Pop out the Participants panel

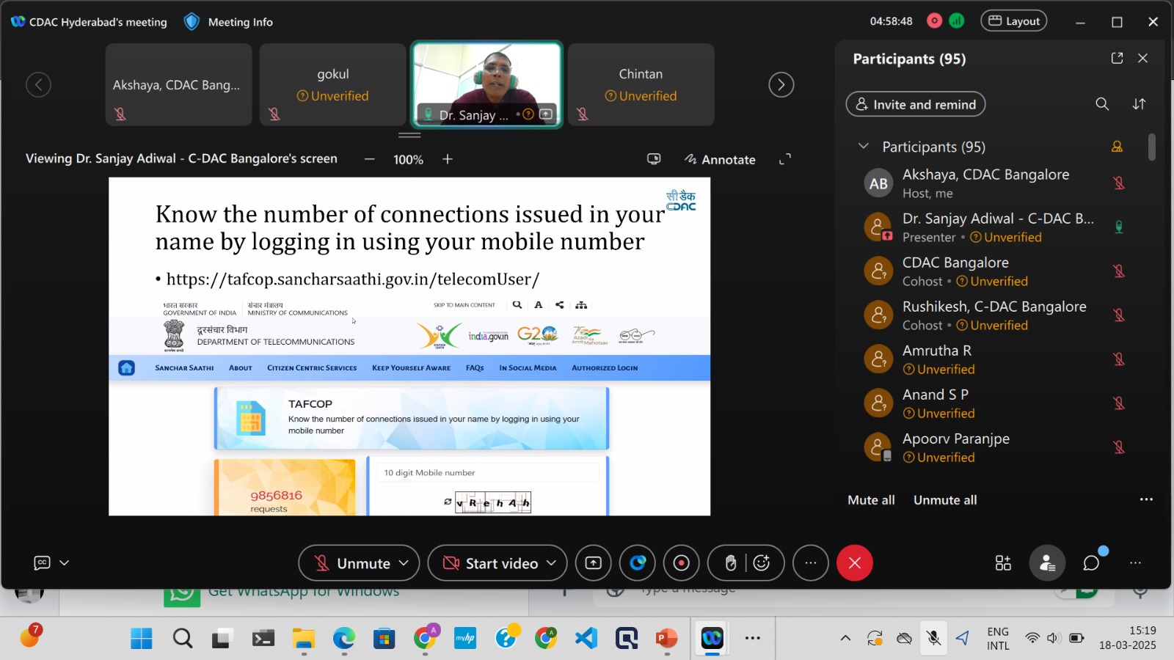1117,59
